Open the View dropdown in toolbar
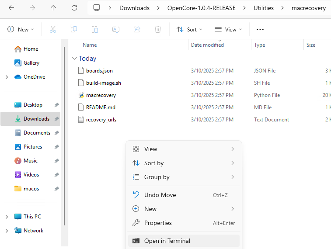 pos(228,29)
